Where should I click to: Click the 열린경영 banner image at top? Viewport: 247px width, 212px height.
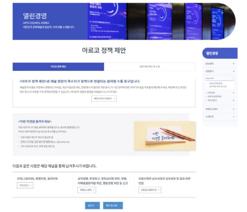click(124, 21)
